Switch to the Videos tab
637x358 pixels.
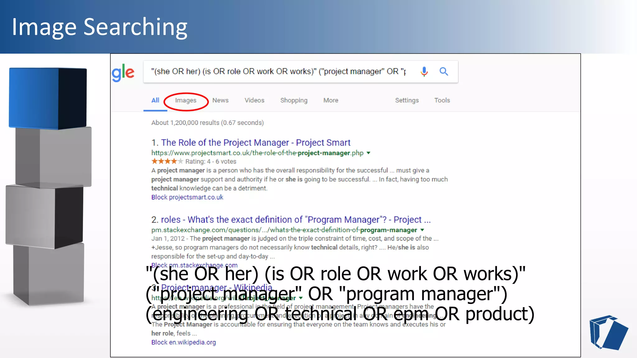click(x=254, y=100)
